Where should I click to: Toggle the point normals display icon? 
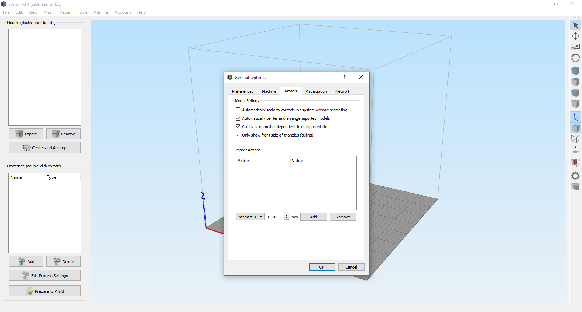pyautogui.click(x=575, y=149)
